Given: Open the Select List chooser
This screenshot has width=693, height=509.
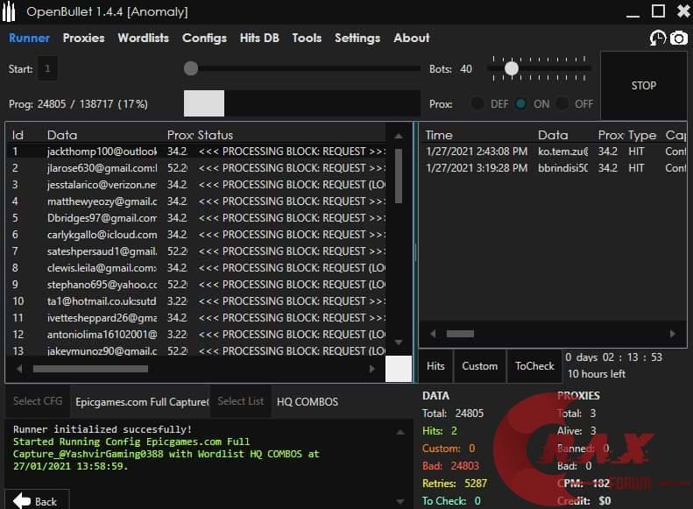Looking at the screenshot, I should tap(240, 401).
